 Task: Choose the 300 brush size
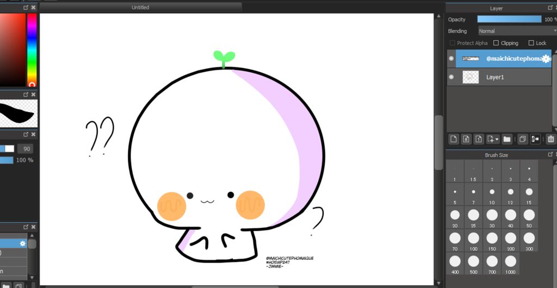point(529,241)
